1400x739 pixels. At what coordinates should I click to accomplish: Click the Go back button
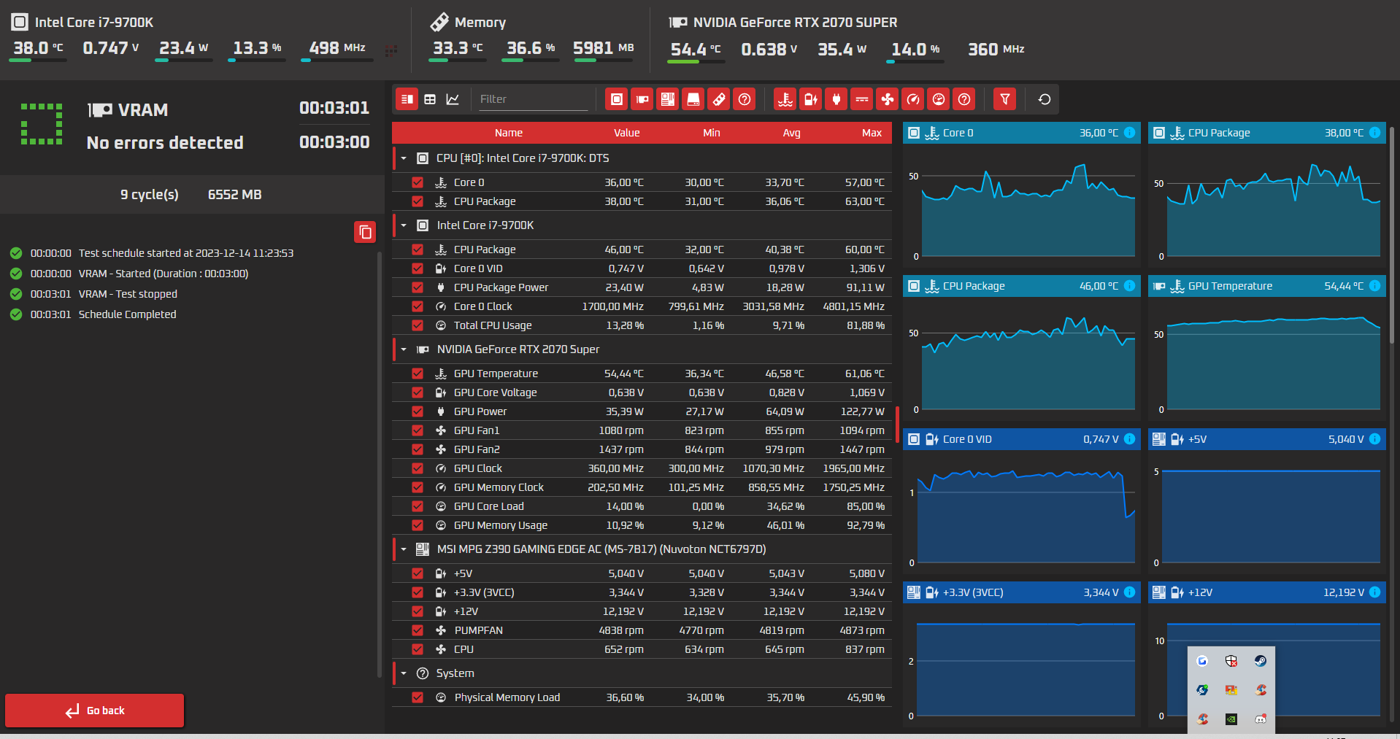click(95, 711)
